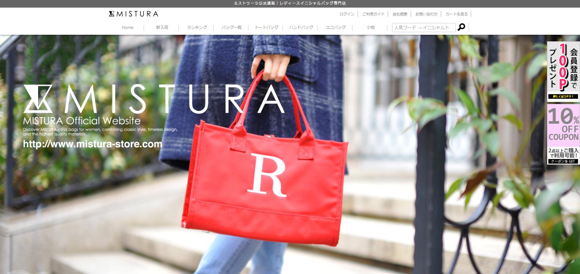Click the 会員登録で100Pプレゼント banner
This screenshot has height=274, width=580.
click(564, 71)
